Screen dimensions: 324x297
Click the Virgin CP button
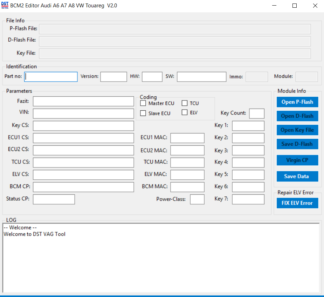click(x=297, y=160)
